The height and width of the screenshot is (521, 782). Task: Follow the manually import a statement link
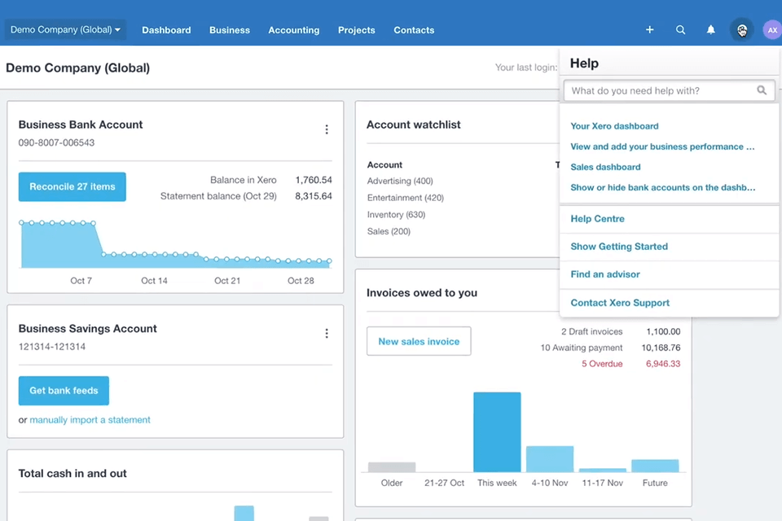[90, 420]
